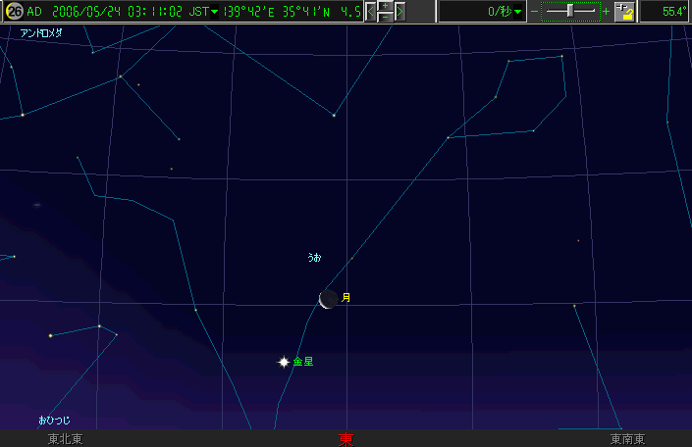Click the plus time increment button

386,6
